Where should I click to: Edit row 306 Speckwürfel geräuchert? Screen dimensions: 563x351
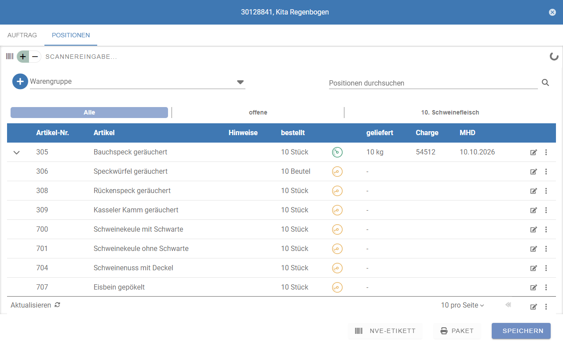point(534,172)
